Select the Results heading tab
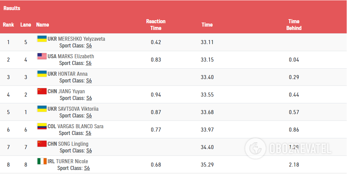This screenshot has height=174, width=347. [12, 8]
